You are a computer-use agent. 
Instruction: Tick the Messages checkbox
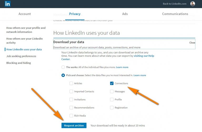click(112, 92)
